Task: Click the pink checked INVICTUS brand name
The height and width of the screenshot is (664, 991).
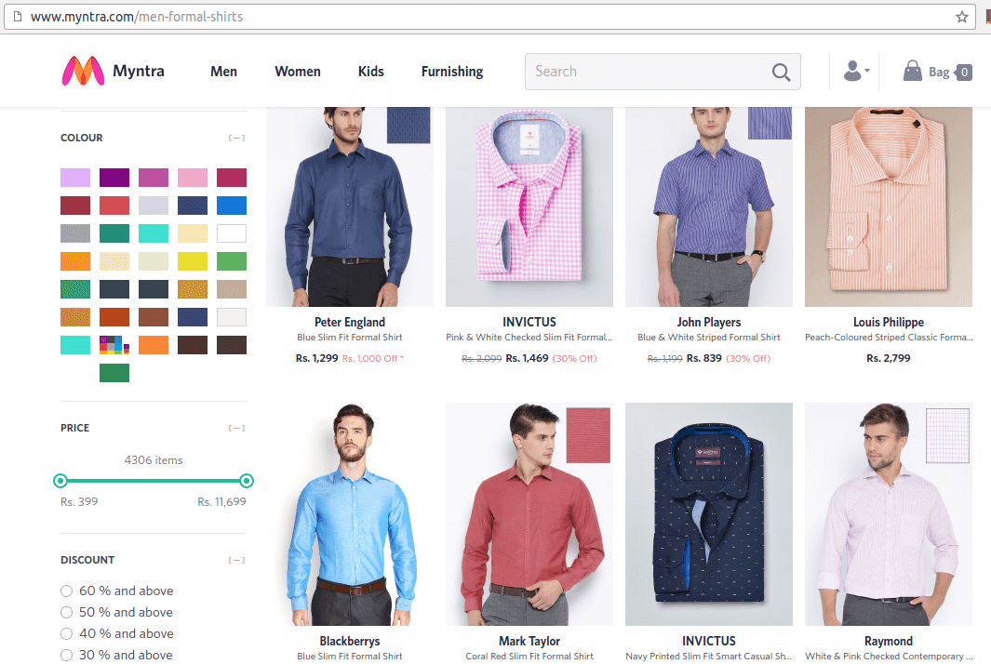Action: [529, 322]
